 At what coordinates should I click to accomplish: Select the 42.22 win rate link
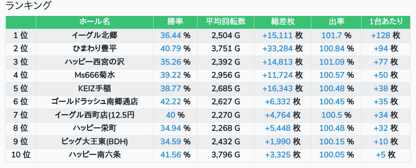[171, 102]
